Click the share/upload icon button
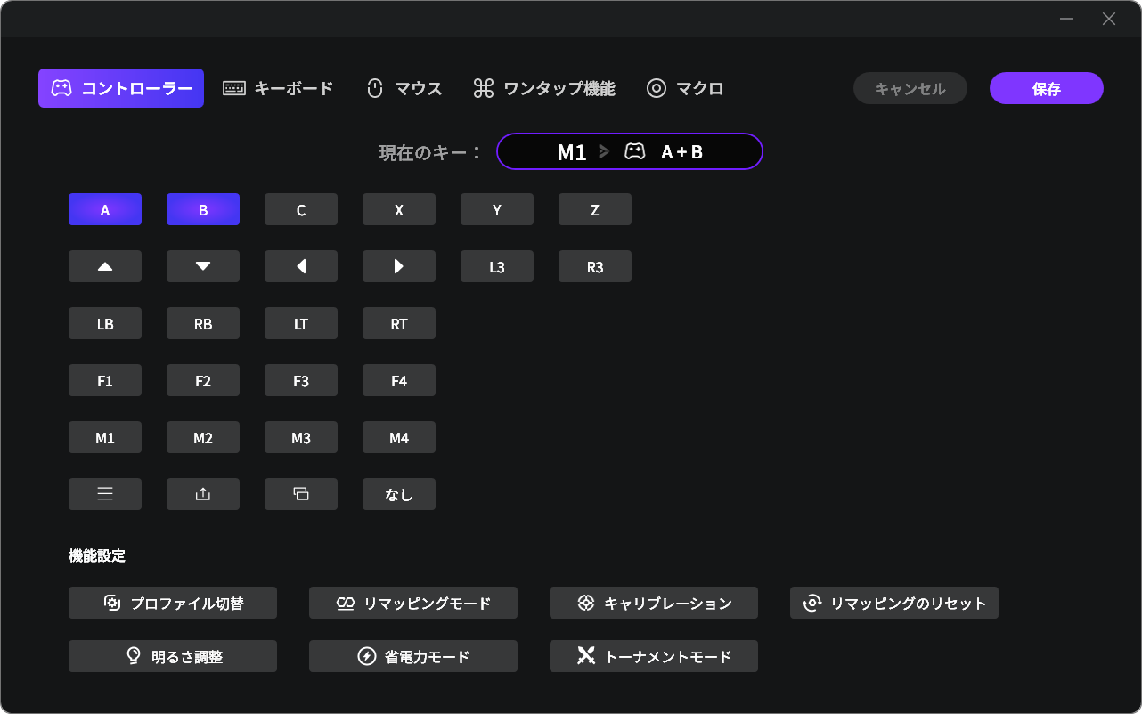This screenshot has height=714, width=1142. [203, 494]
